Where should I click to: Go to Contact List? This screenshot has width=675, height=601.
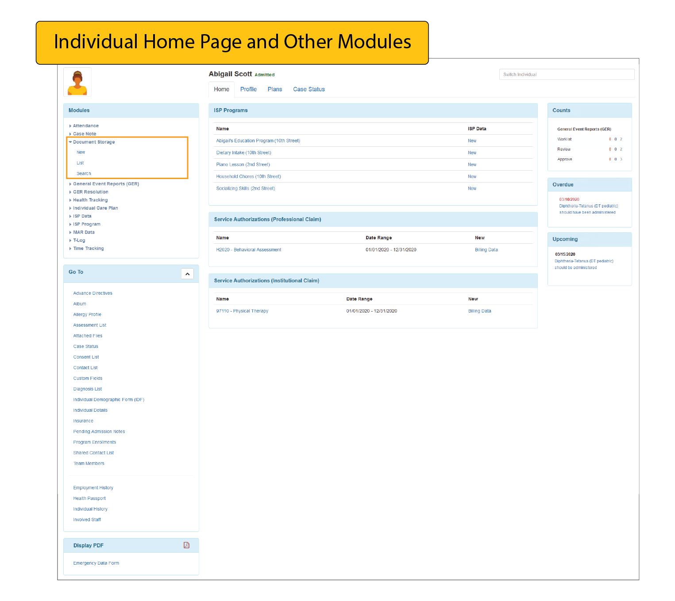(85, 368)
